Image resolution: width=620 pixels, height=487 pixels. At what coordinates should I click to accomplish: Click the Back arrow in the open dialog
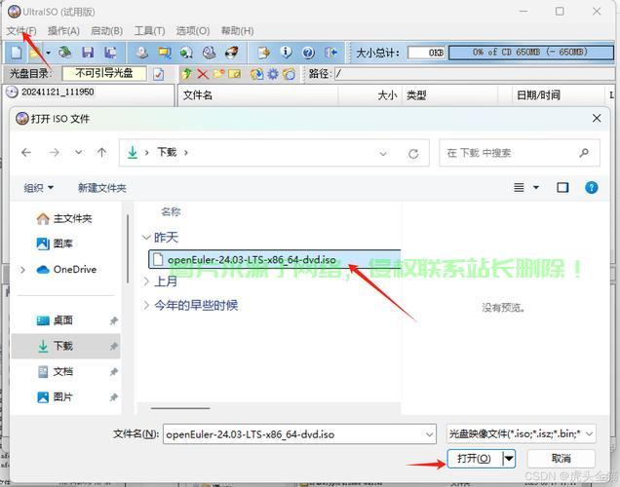tap(26, 153)
